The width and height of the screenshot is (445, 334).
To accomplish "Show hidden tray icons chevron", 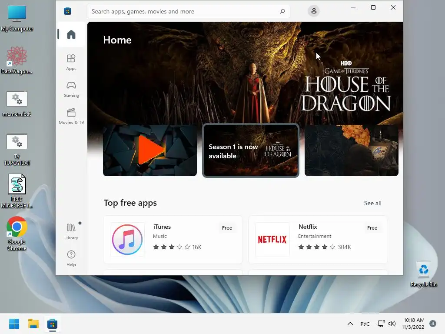I will pos(350,324).
